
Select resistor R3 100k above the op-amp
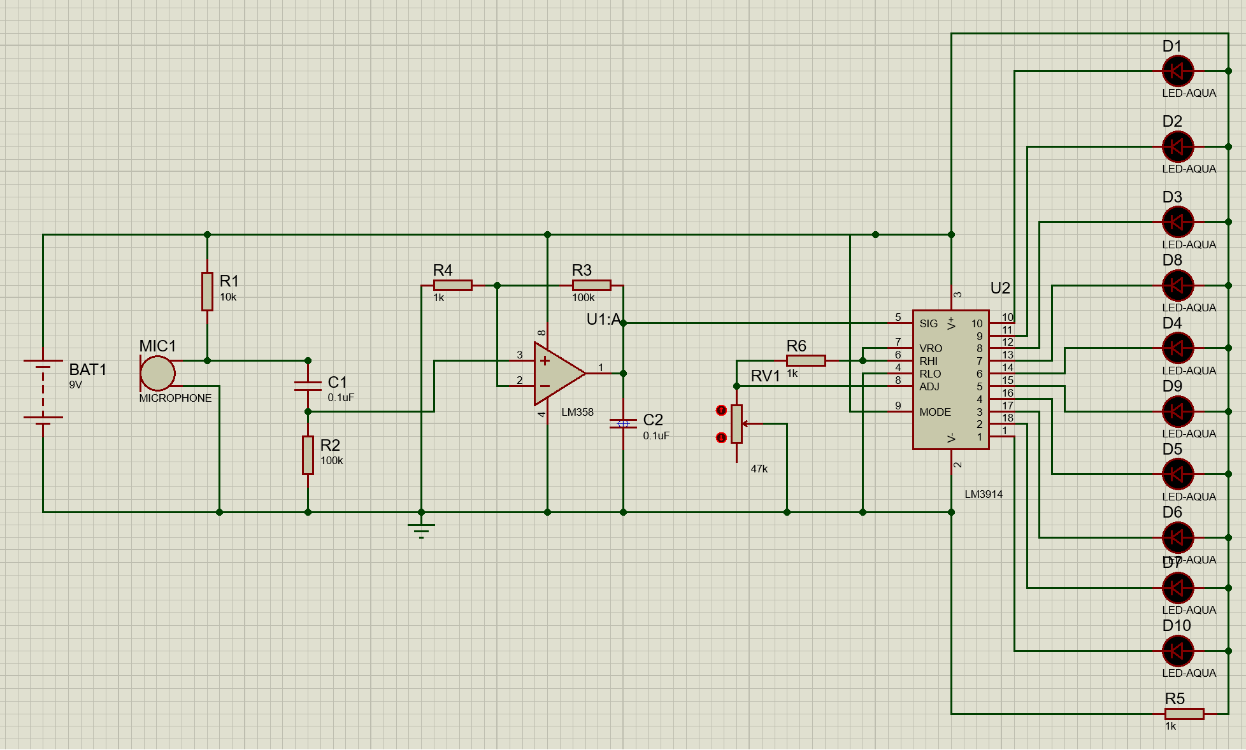point(591,284)
